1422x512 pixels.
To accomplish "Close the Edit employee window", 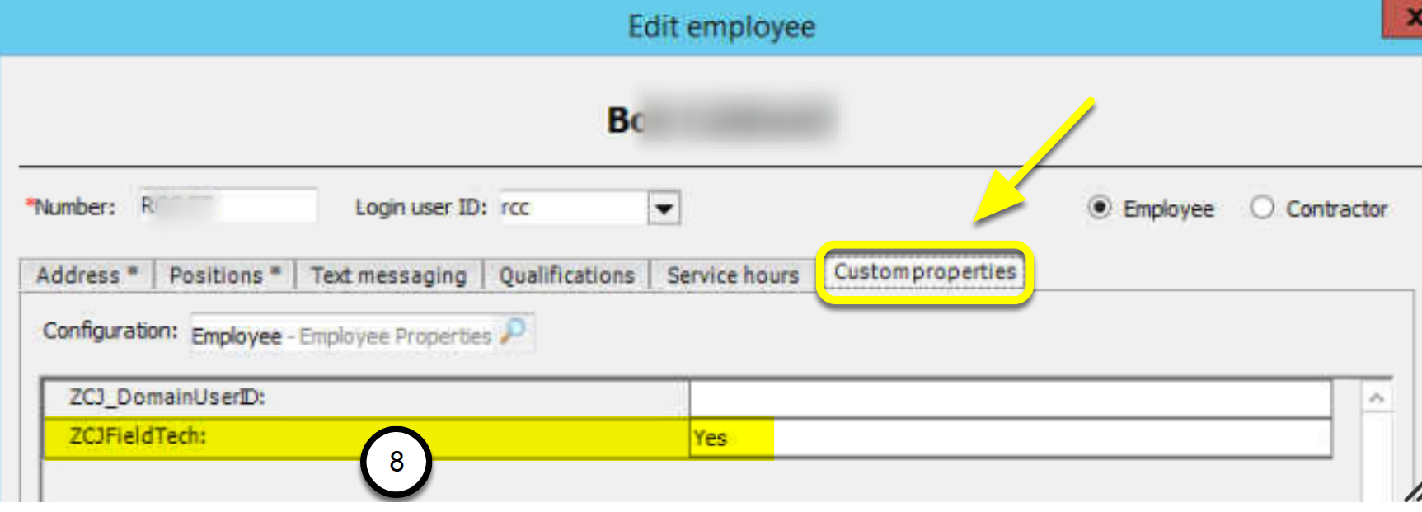I will (1406, 17).
